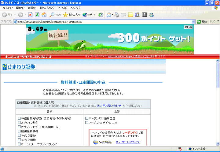Click the Internet zone globe status icon
220x152 pixels.
190,149
